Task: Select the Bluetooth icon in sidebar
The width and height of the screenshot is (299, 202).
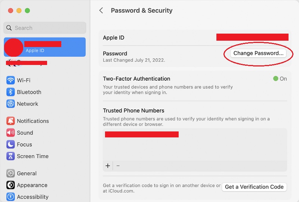Action: [10, 92]
